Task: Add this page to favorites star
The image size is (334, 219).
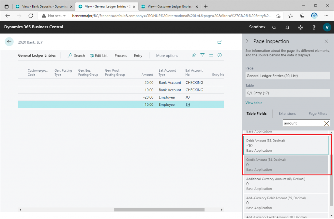Action: 278,16
